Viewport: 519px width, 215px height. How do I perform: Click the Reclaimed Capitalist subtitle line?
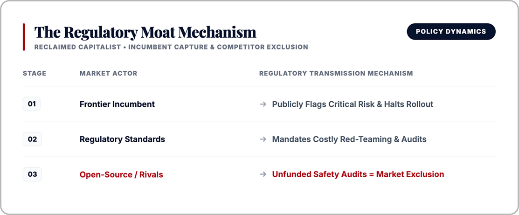tap(171, 47)
